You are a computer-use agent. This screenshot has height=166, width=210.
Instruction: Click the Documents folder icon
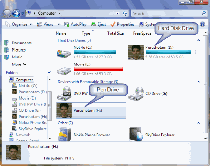coord(7,43)
